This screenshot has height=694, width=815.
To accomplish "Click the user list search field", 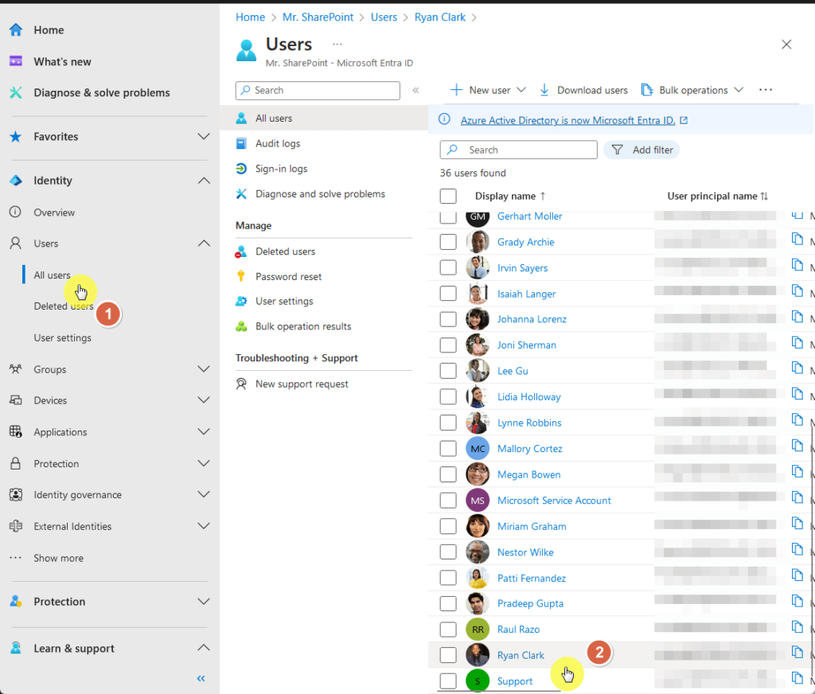I will [x=518, y=150].
